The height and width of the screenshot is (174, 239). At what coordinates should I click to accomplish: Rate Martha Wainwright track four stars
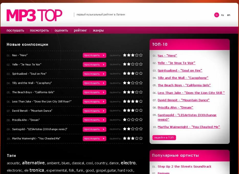coord(137,138)
